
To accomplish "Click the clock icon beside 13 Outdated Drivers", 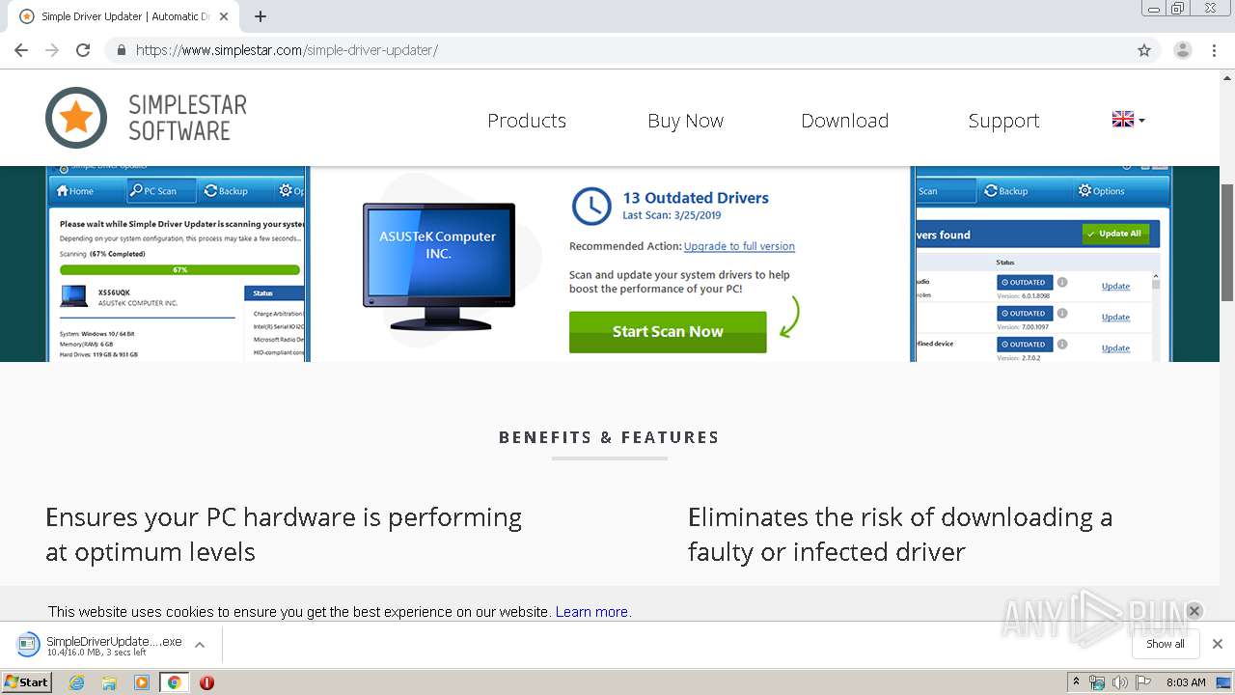I will click(x=591, y=206).
